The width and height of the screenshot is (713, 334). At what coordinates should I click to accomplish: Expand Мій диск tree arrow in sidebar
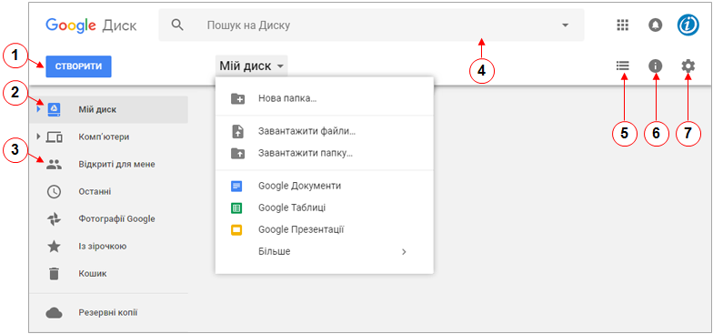tap(38, 109)
